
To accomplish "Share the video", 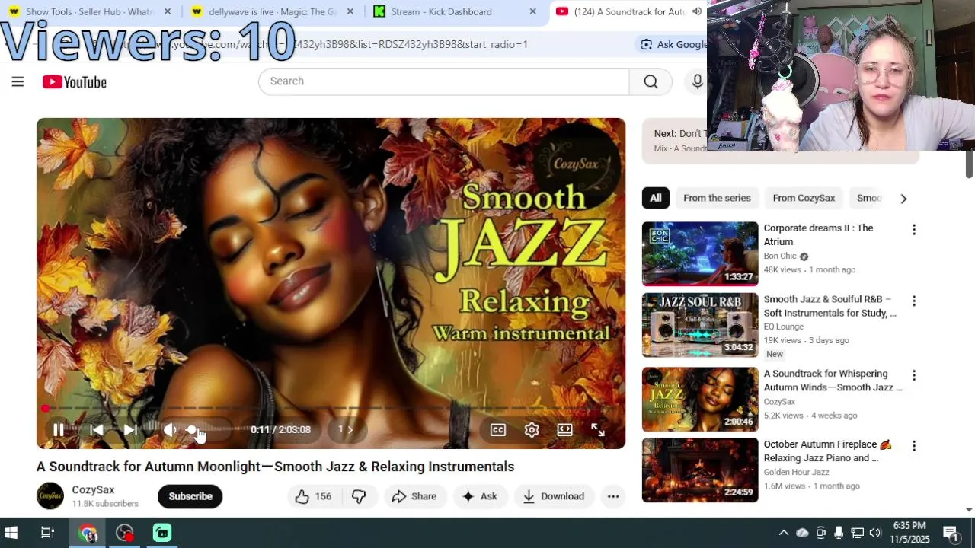I will pyautogui.click(x=414, y=496).
